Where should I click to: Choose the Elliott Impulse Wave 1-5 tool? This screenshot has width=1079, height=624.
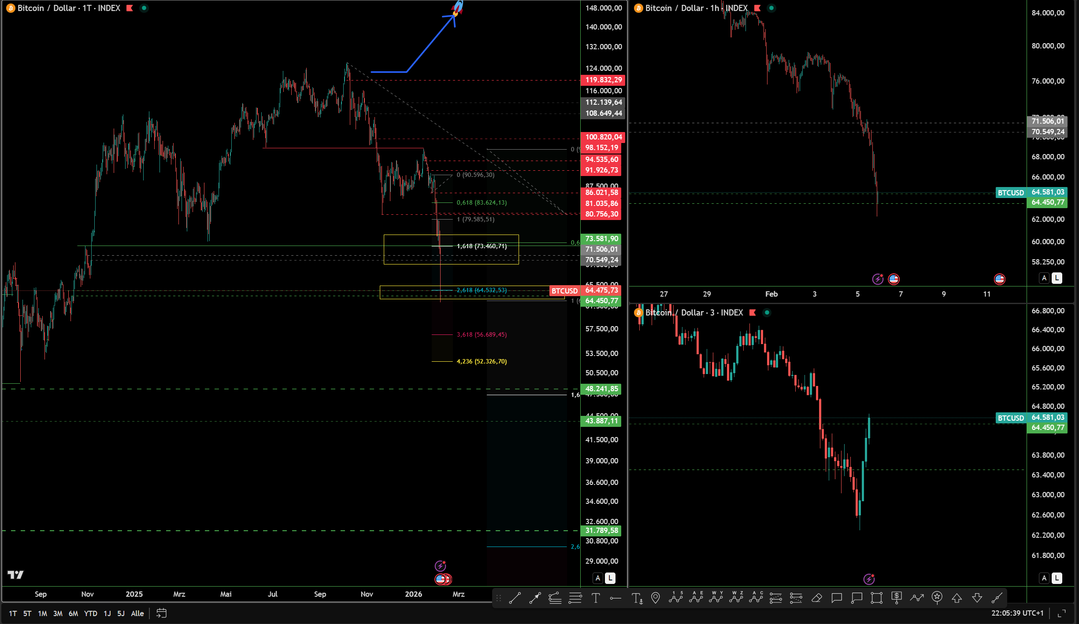[675, 598]
